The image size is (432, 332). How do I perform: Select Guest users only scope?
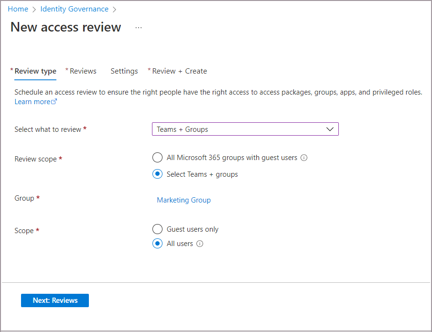click(x=157, y=229)
